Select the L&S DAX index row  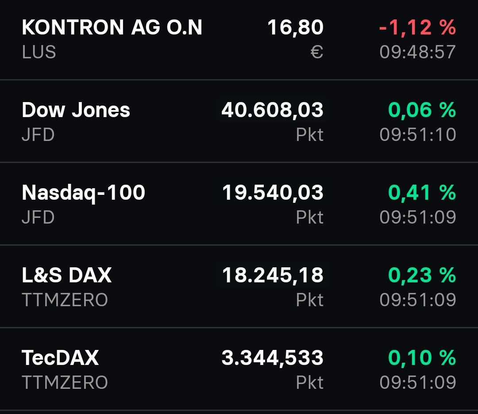tap(67, 275)
